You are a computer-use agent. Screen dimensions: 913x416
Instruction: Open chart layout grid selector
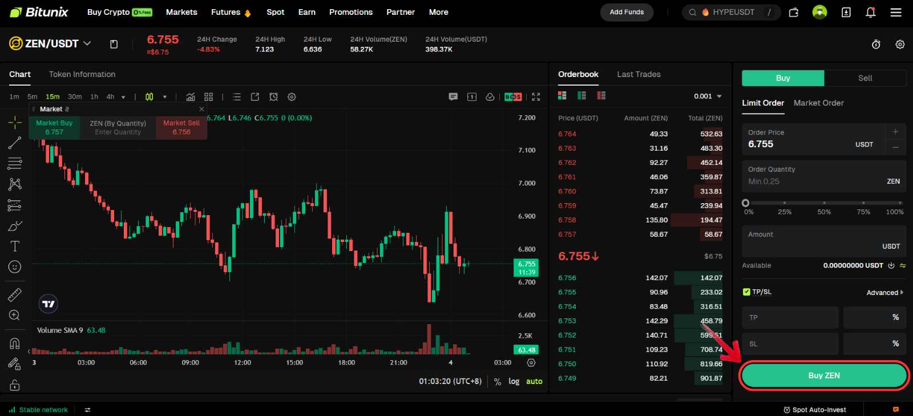[x=209, y=97]
